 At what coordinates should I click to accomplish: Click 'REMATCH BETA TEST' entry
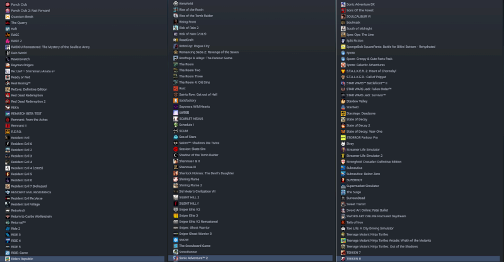(x=26, y=113)
